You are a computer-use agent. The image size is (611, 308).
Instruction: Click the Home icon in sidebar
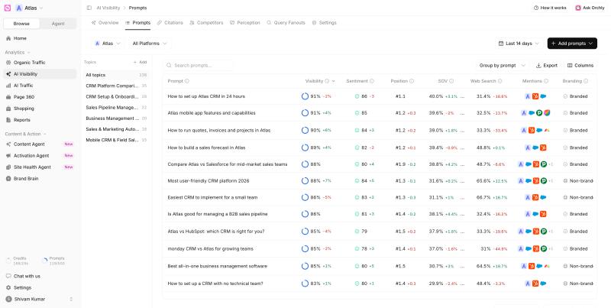tap(8, 39)
